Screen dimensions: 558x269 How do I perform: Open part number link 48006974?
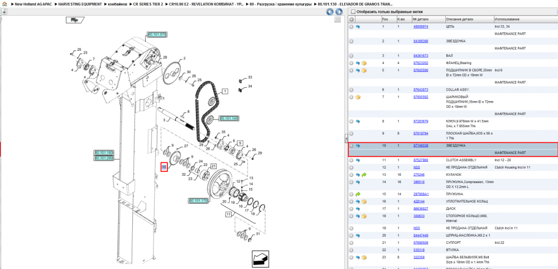(421, 27)
